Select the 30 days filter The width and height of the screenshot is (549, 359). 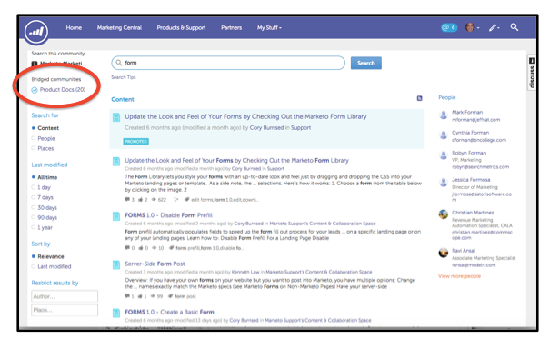(x=34, y=207)
